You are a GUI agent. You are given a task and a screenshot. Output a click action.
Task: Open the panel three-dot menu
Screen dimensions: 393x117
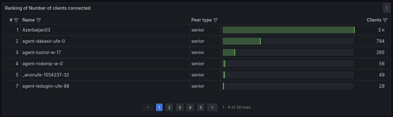(386, 8)
